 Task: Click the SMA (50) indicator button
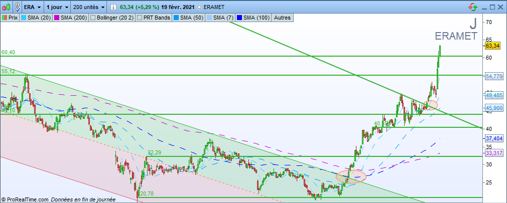[189, 18]
